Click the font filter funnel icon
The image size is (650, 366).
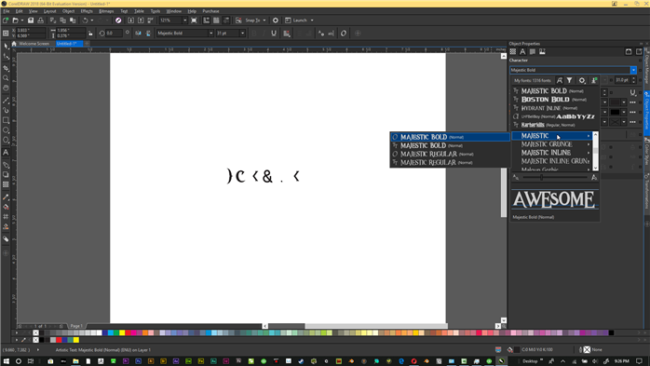tap(570, 80)
